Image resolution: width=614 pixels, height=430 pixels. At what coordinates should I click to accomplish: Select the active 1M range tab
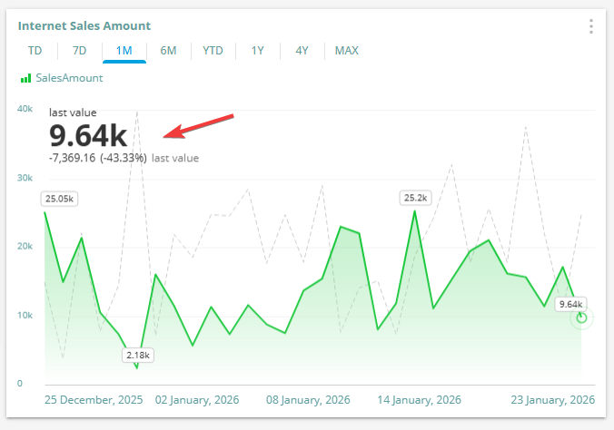point(124,51)
